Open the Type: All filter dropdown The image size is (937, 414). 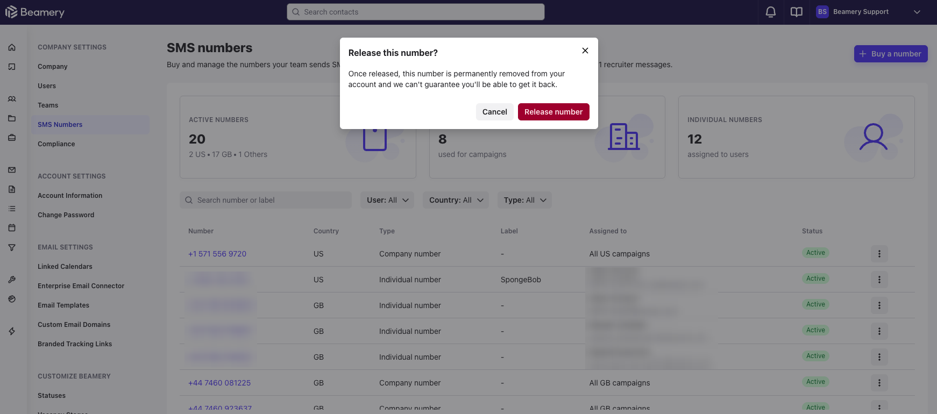click(x=524, y=200)
